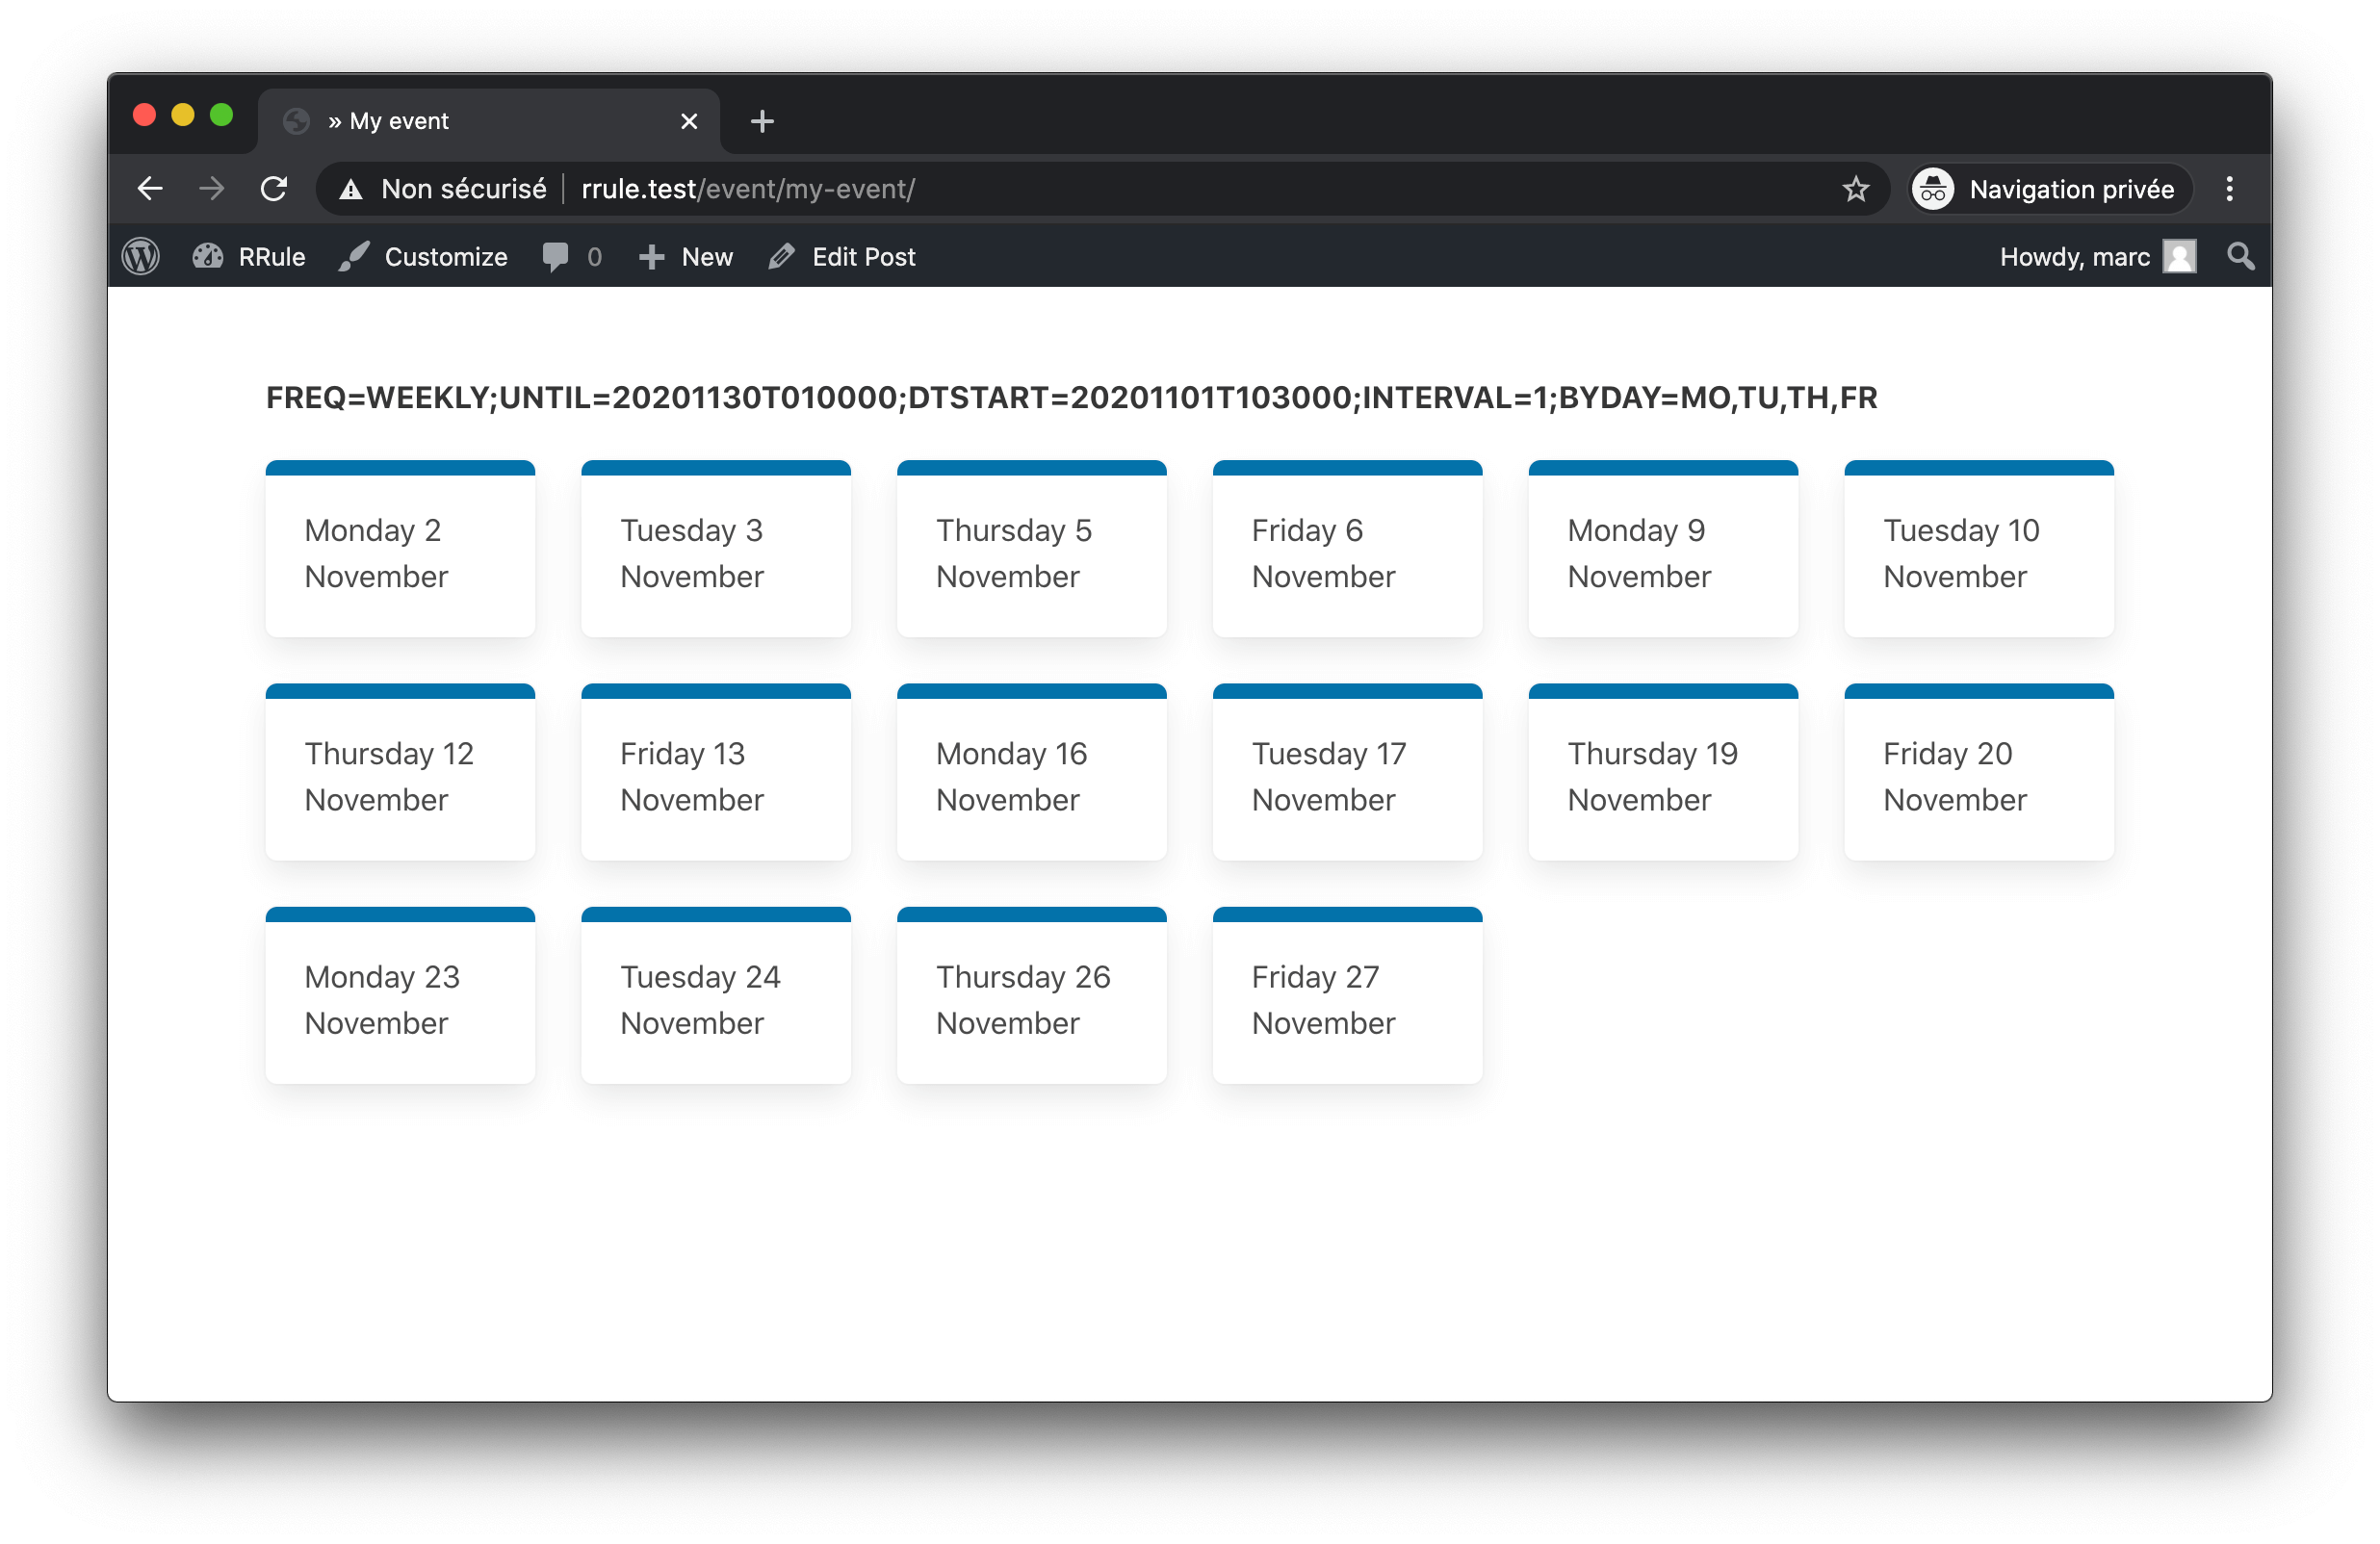This screenshot has height=1544, width=2380.
Task: Click the admin bar search magnifier
Action: point(2240,257)
